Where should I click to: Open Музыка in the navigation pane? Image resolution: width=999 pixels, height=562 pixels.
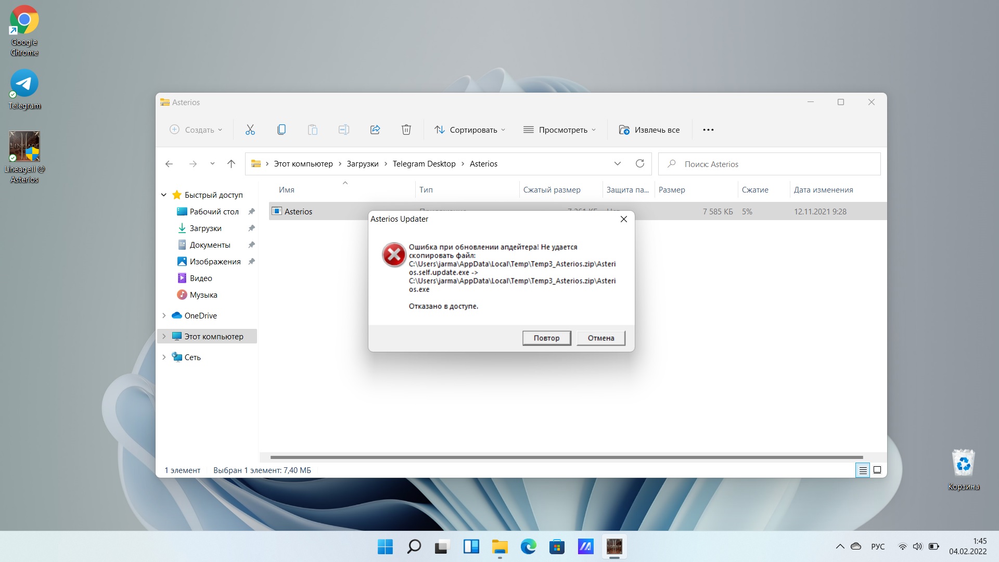203,295
